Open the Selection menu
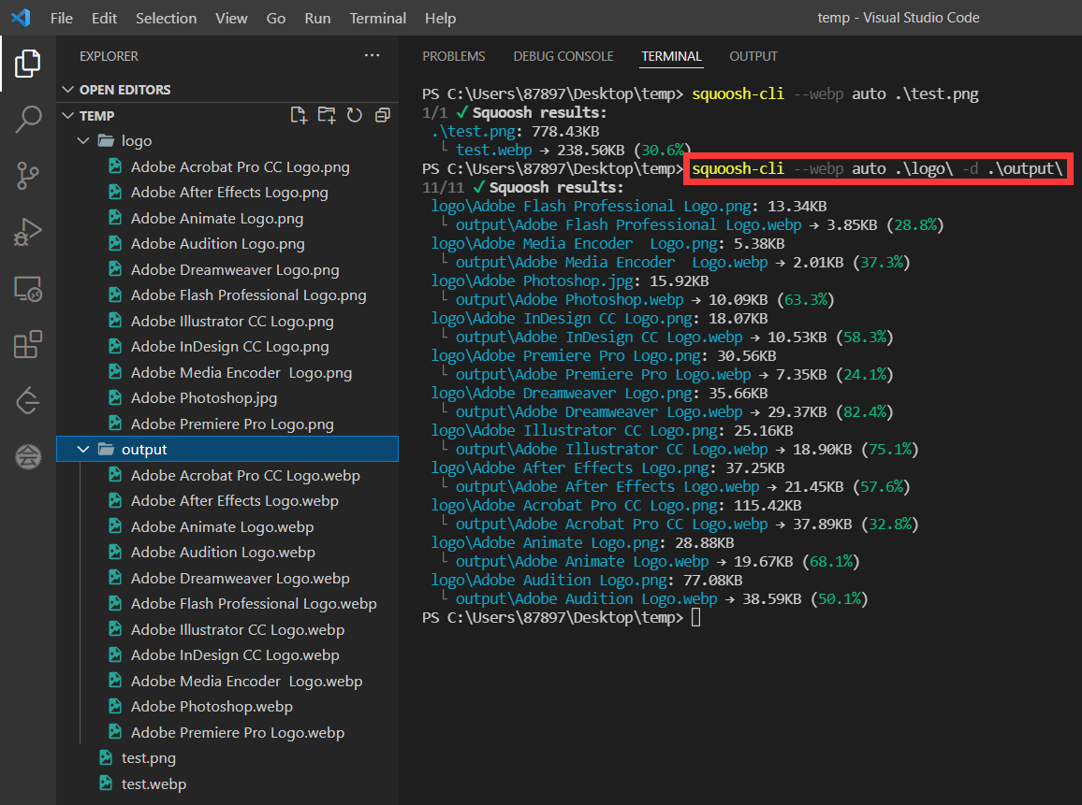Image resolution: width=1082 pixels, height=805 pixels. (x=167, y=18)
